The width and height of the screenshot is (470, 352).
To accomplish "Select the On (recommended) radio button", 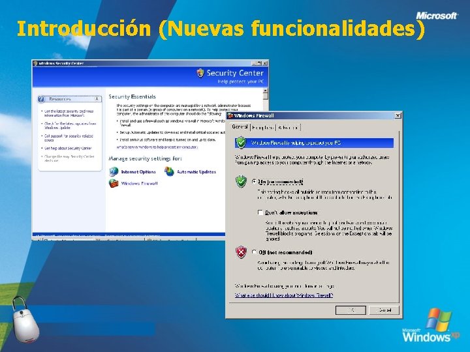I will [x=254, y=182].
